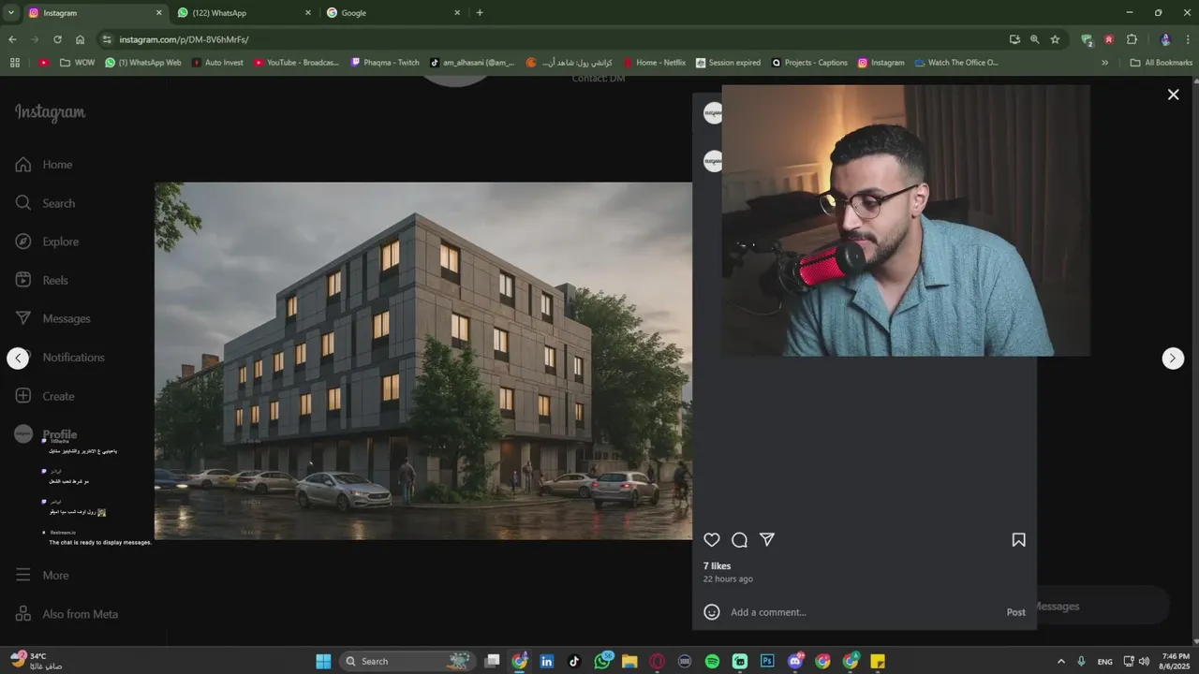Bookmark this page with the star
The image size is (1199, 674).
tap(1055, 39)
